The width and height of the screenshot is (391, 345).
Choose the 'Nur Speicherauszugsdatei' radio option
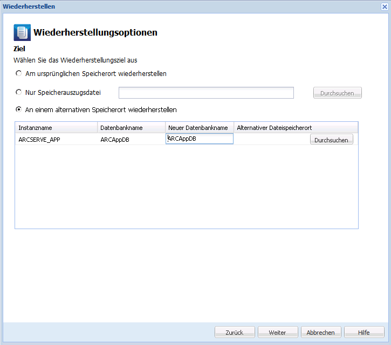19,92
